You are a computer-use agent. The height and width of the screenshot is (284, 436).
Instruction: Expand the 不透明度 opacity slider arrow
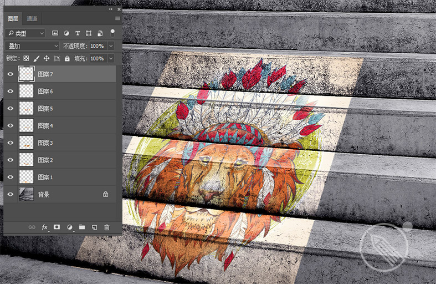[111, 45]
